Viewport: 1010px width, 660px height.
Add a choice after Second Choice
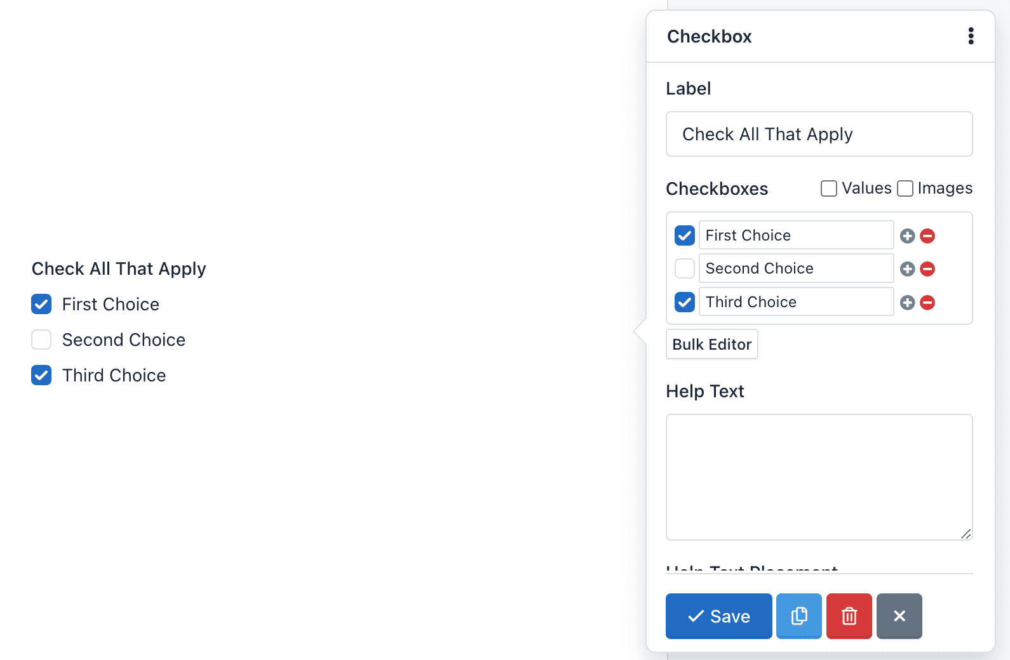[908, 269]
